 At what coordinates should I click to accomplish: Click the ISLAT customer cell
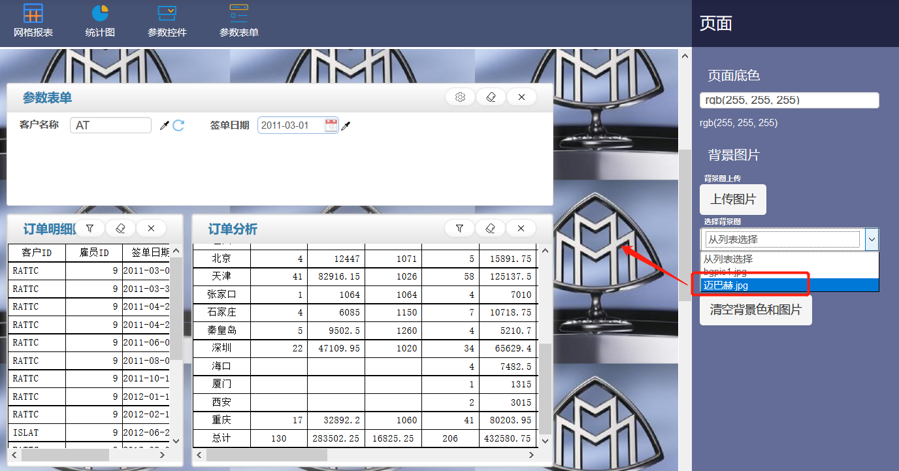pyautogui.click(x=37, y=432)
